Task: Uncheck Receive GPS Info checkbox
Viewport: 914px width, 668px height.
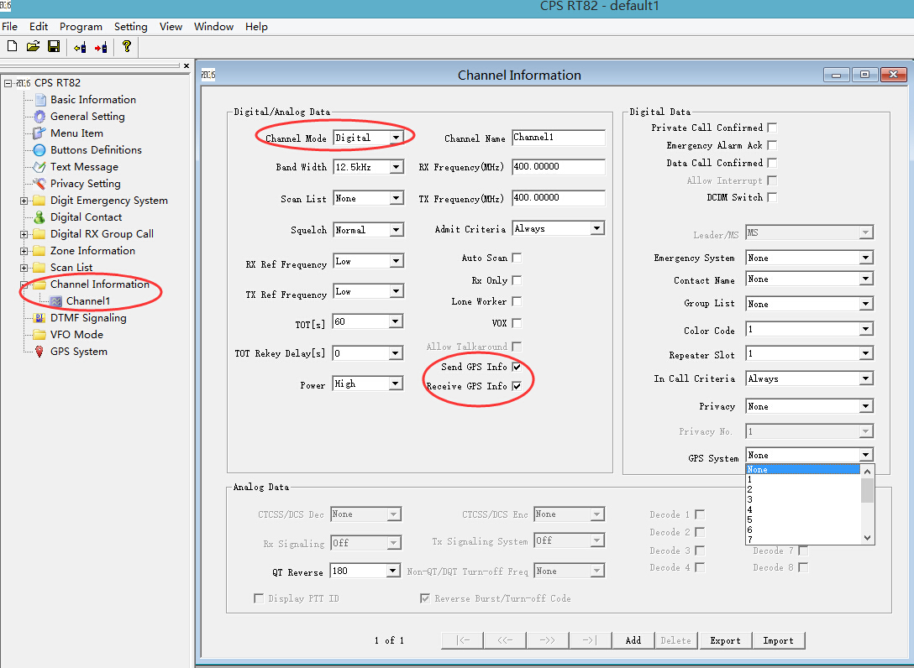Action: click(x=517, y=386)
